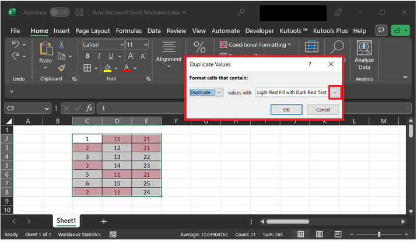Image resolution: width=417 pixels, height=241 pixels.
Task: Open Font dialog launcher
Action: [148, 79]
